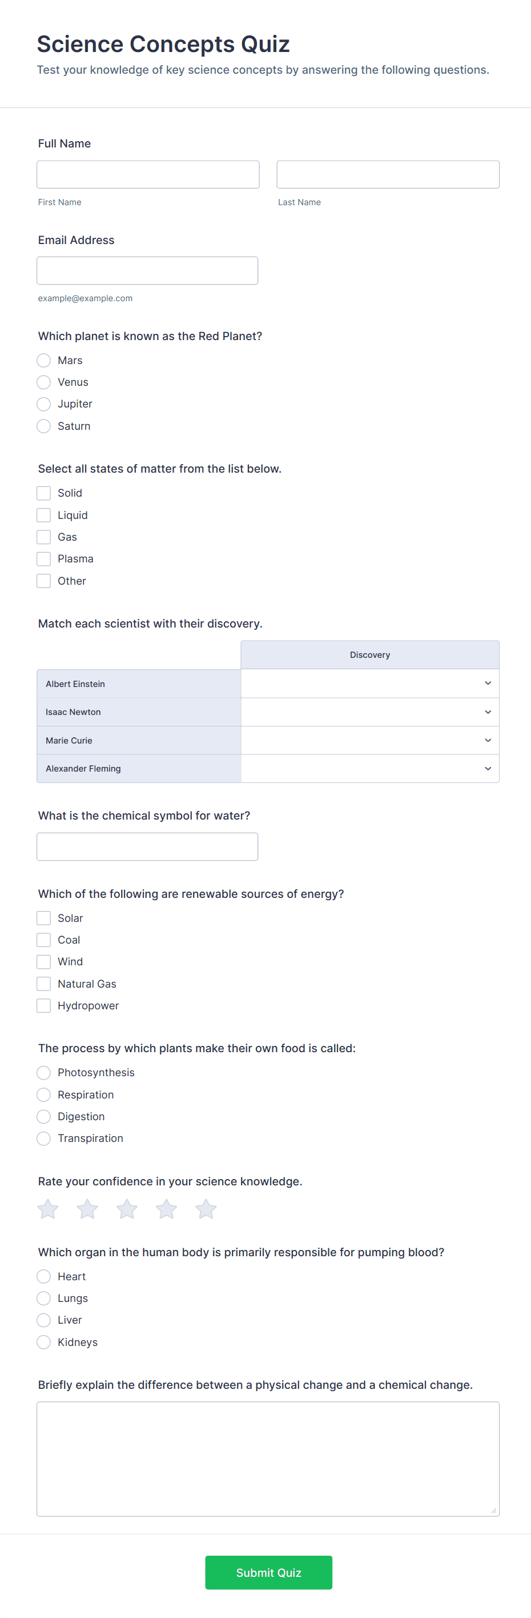Give five stars confidence rating
Screen dimensions: 531x1618
pos(206,1208)
